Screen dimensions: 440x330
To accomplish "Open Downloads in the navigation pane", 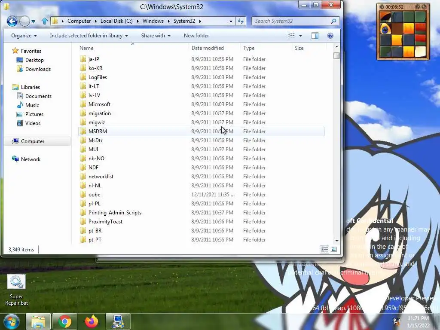I will (x=38, y=69).
